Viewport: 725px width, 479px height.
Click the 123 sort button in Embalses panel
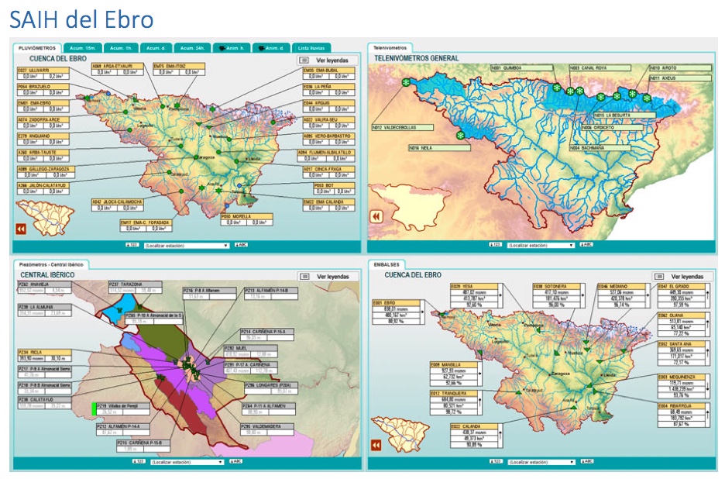pos(496,461)
